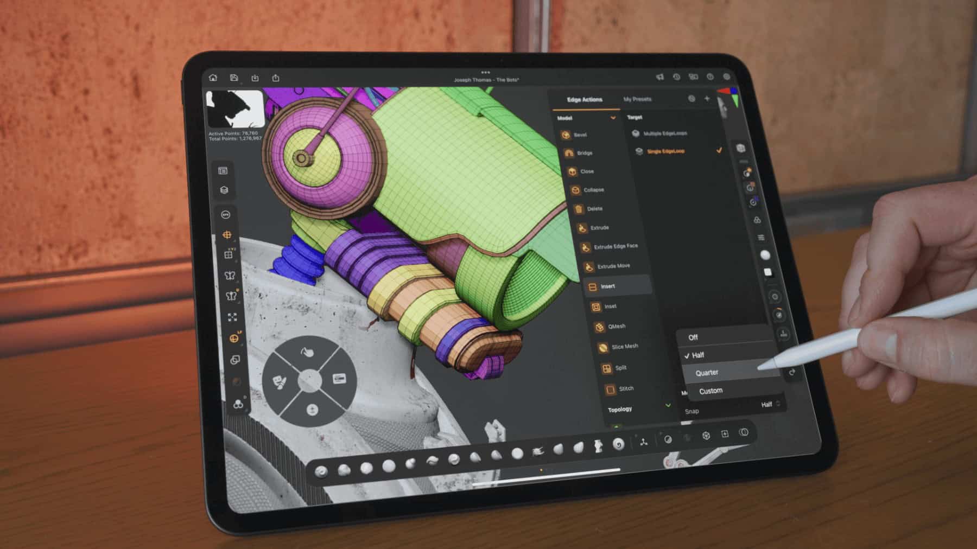Click the three-circles icon at left toolbar bottom
Image resolution: width=977 pixels, height=549 pixels.
[x=238, y=404]
